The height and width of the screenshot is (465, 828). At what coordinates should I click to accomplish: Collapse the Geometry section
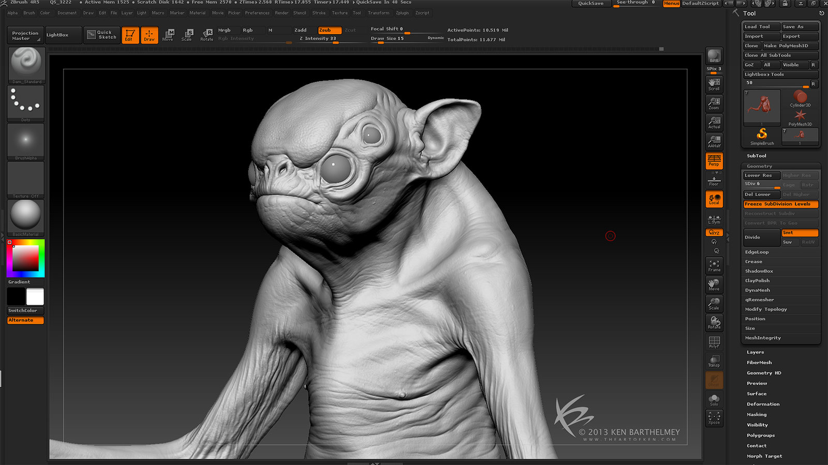[759, 166]
